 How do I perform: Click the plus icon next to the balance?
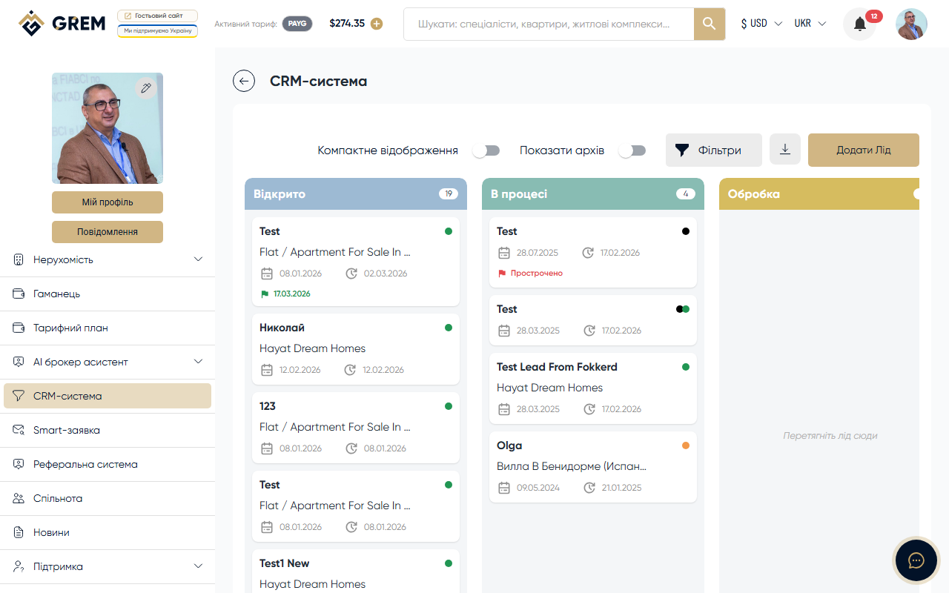click(x=377, y=23)
